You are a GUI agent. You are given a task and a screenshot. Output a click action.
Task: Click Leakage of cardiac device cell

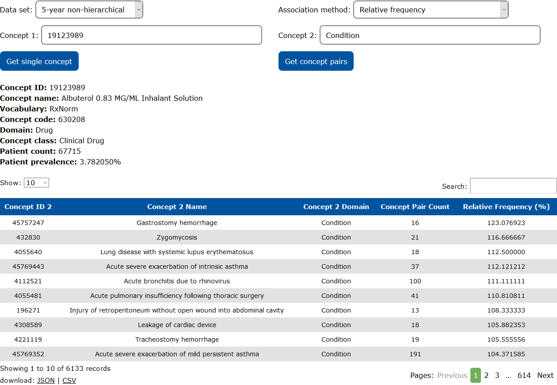(x=177, y=325)
